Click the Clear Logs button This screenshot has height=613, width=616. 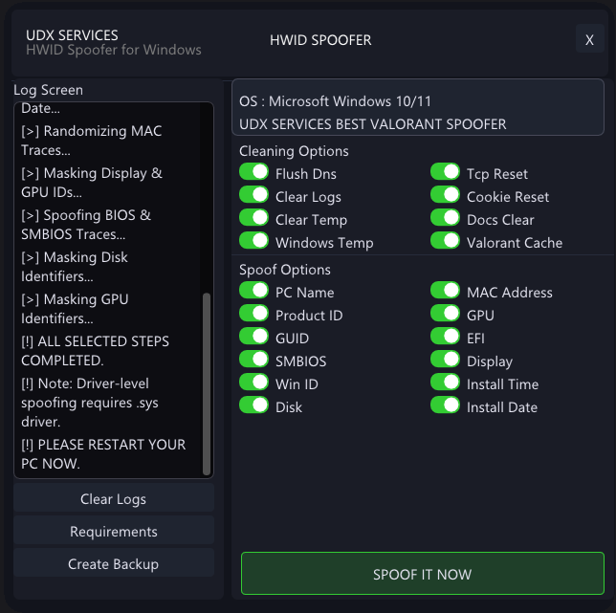114,499
